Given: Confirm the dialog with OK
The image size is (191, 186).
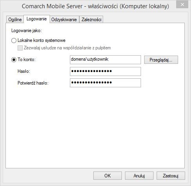Looking at the screenshot, I should tap(107, 176).
